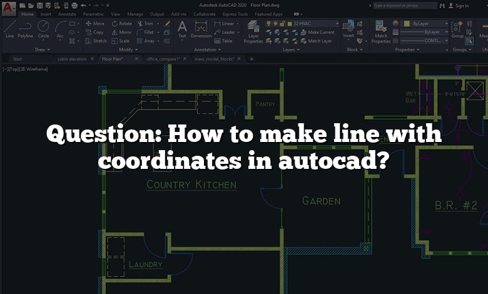Image resolution: width=488 pixels, height=294 pixels.
Task: Click Sign In
Action: (459, 6)
